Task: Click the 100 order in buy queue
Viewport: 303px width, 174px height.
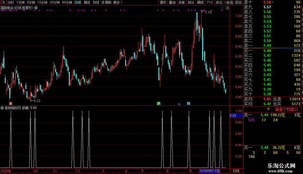Action: coord(252,157)
